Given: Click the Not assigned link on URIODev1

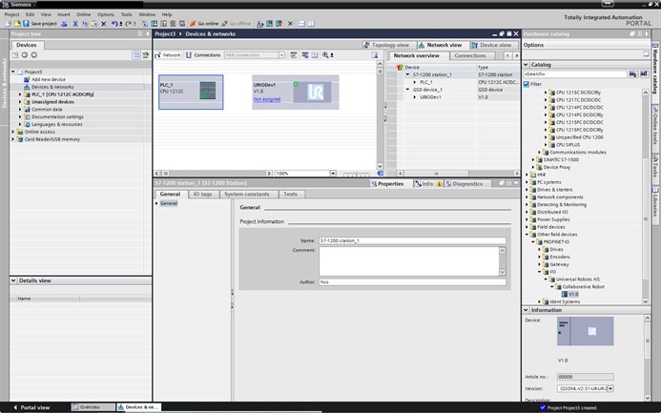Looking at the screenshot, I should pyautogui.click(x=267, y=99).
